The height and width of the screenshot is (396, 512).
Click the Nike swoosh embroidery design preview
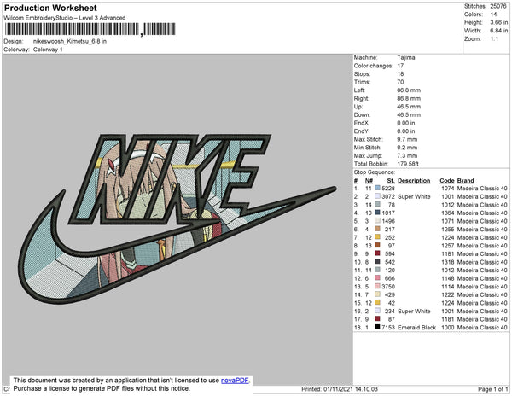point(177,218)
